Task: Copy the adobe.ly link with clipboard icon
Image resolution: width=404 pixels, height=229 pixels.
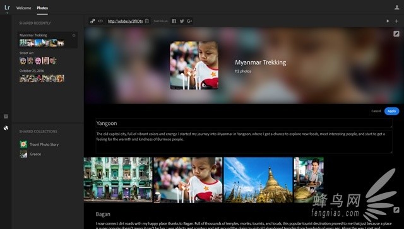Action: [147, 21]
